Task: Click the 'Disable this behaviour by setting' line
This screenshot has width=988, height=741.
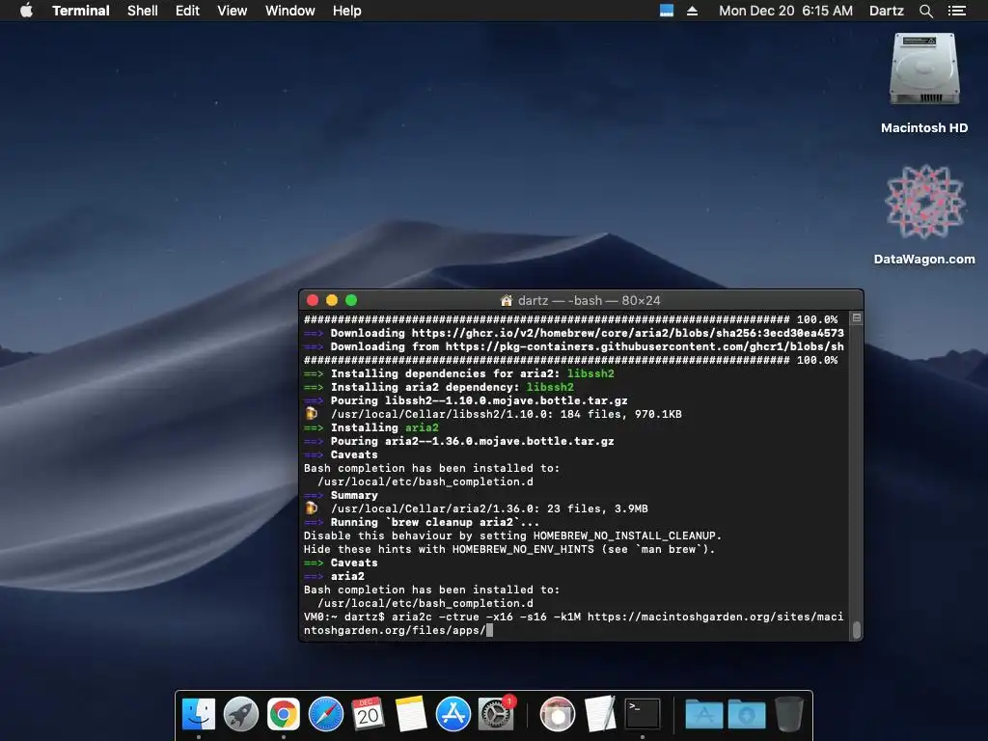Action: (x=512, y=535)
